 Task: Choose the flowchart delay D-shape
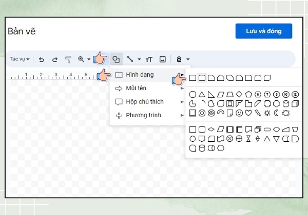(295, 139)
